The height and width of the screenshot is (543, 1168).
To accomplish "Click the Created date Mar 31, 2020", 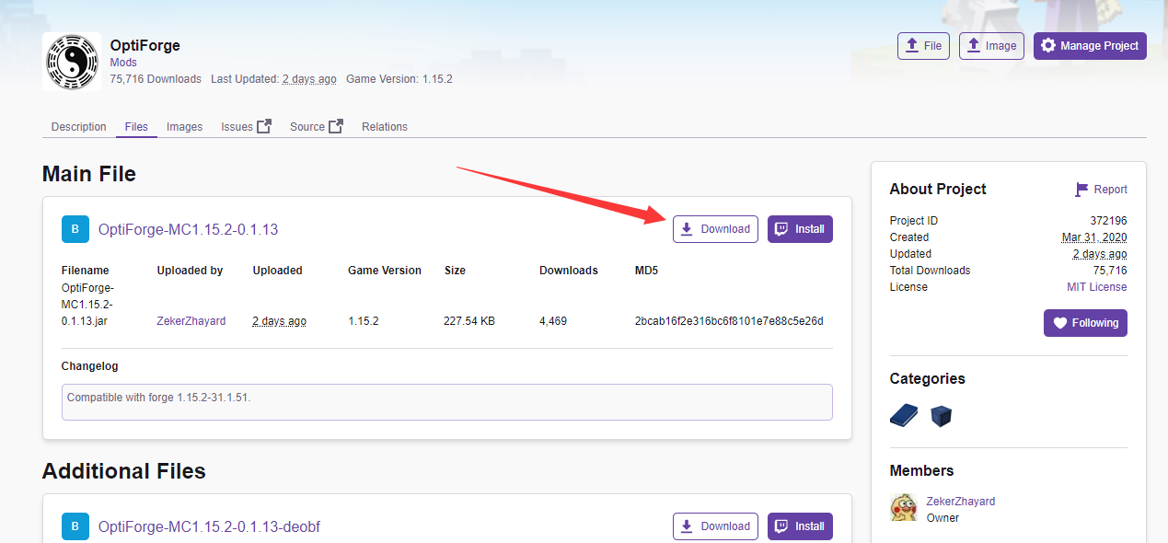I will tap(1094, 237).
